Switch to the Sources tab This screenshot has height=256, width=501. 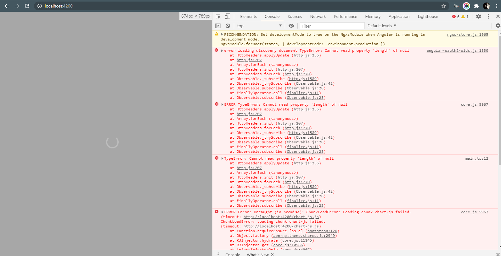coord(295,16)
